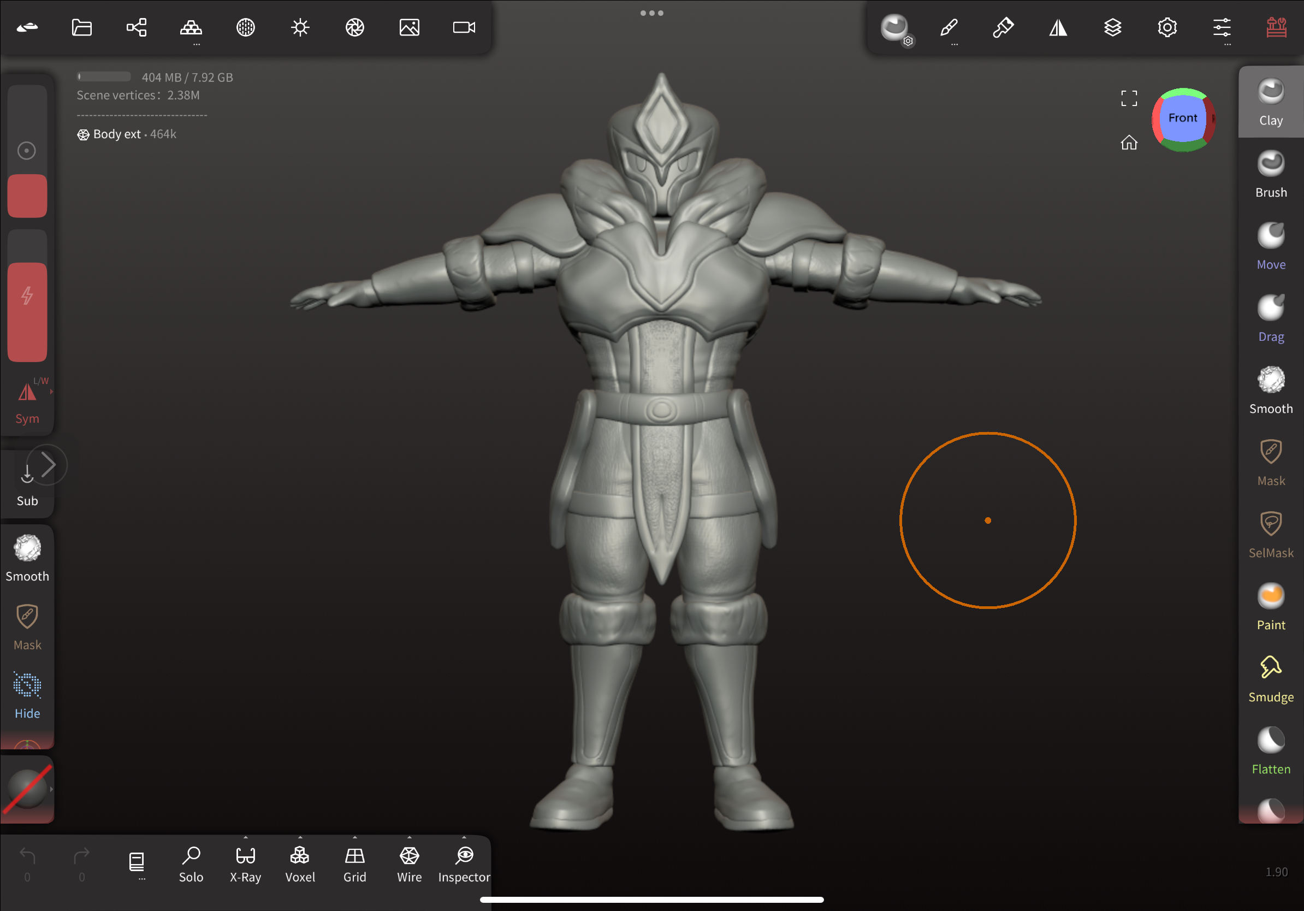This screenshot has width=1304, height=911.
Task: Open current tool settings sphere in top bar
Action: click(895, 28)
